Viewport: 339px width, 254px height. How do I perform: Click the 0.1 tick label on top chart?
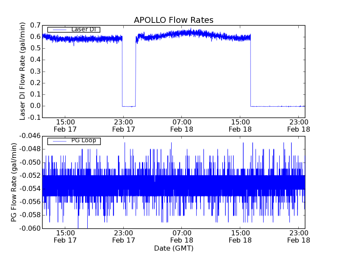pos(35,94)
